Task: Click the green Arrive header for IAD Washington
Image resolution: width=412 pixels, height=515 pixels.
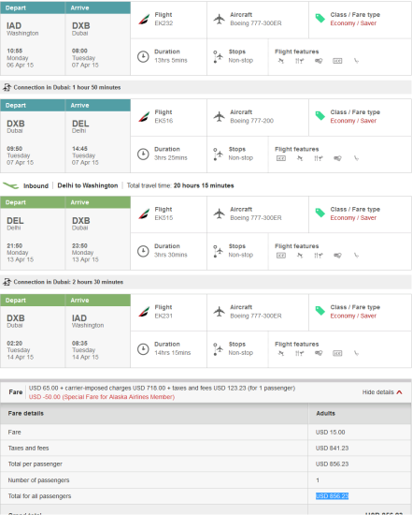Action: coord(98,301)
